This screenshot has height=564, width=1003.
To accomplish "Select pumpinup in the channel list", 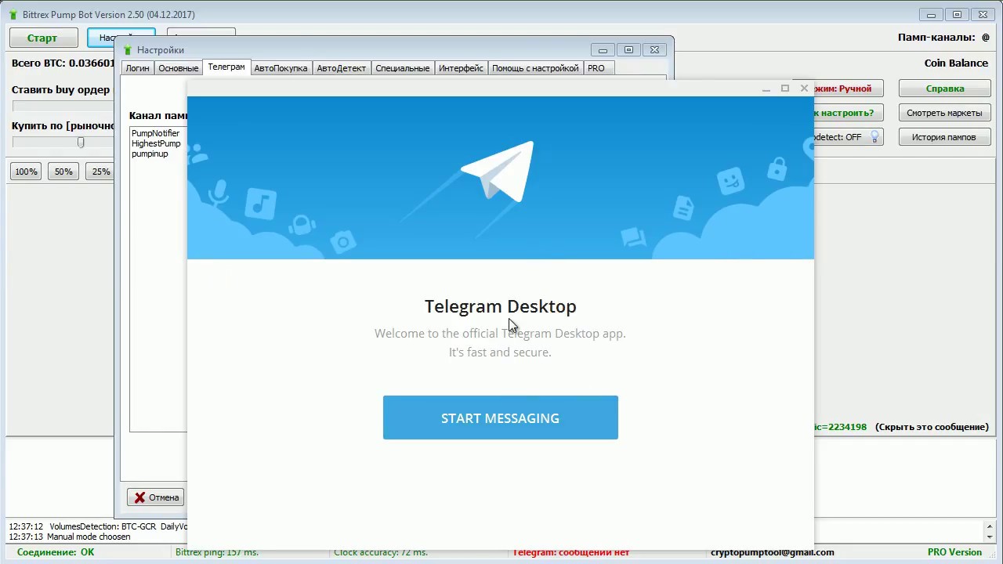I will click(x=150, y=154).
